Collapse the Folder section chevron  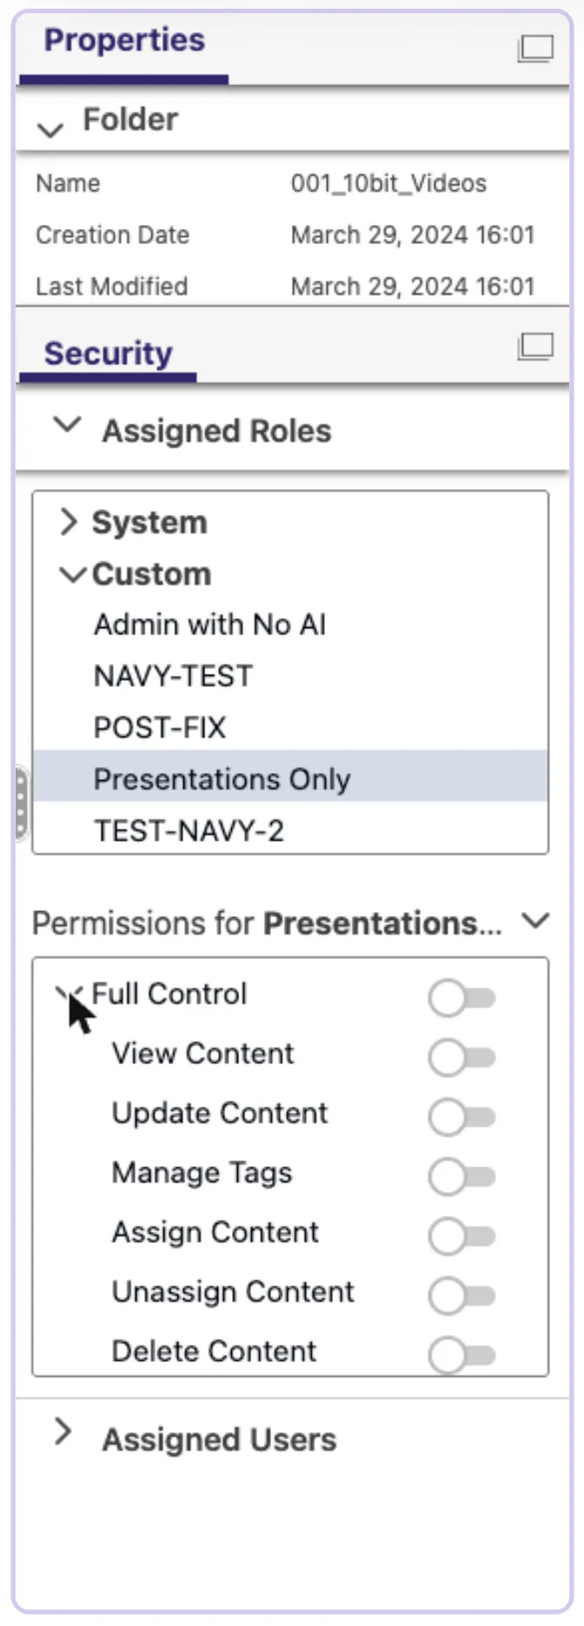click(50, 130)
